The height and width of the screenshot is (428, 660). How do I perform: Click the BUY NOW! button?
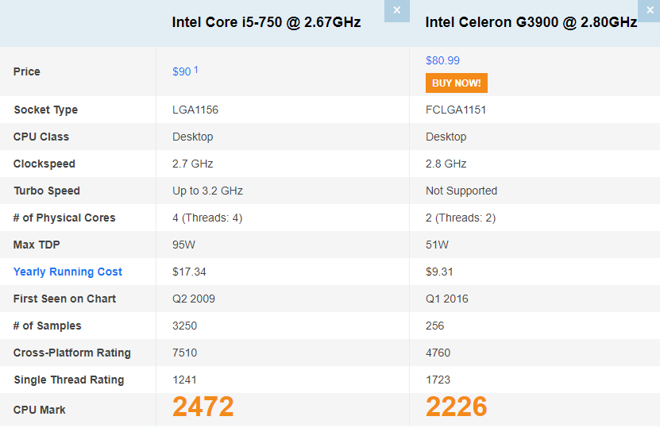pos(457,83)
